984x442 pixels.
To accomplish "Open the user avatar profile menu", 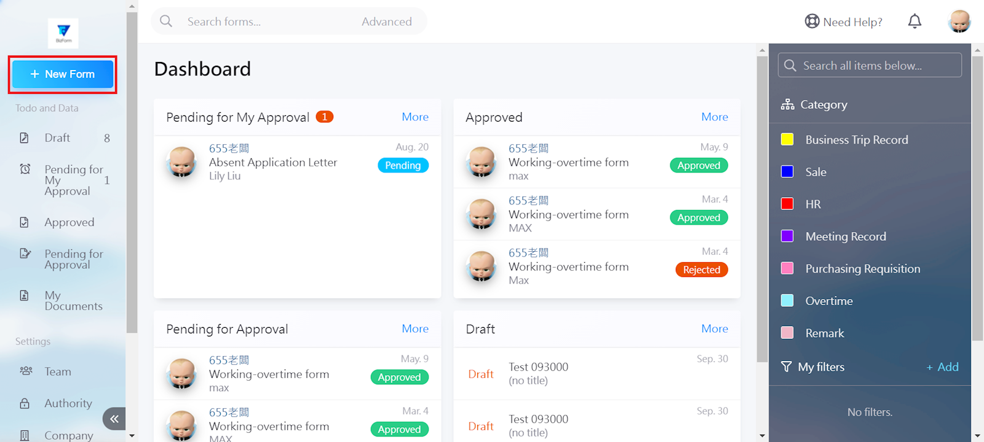I will 959,21.
